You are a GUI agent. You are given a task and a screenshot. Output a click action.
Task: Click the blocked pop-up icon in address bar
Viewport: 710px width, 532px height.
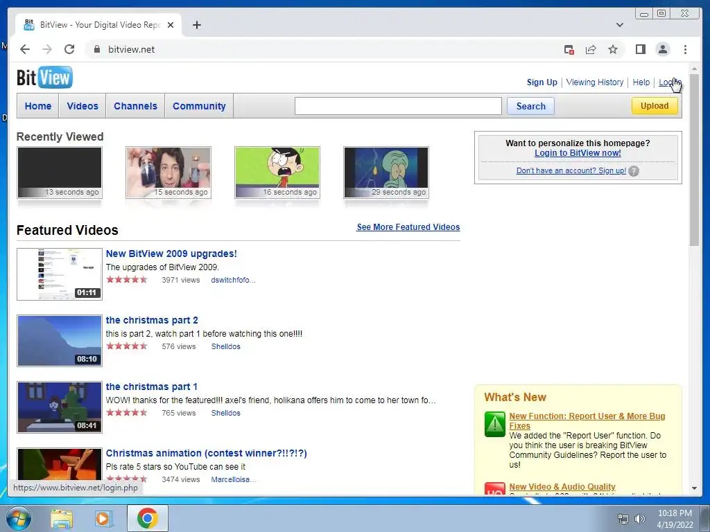569,49
